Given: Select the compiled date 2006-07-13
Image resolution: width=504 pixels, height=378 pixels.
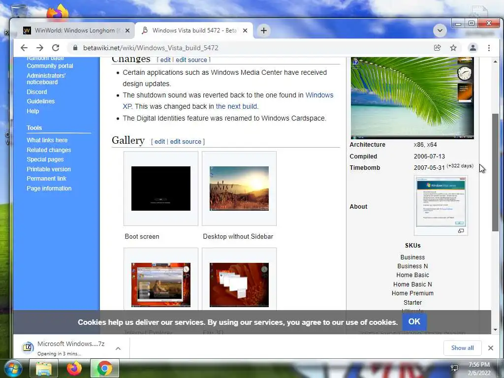Looking at the screenshot, I should (429, 157).
